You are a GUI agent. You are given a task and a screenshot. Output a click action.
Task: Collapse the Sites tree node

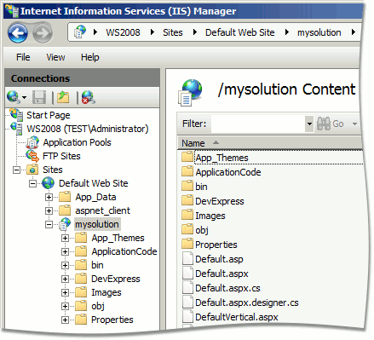coord(17,170)
